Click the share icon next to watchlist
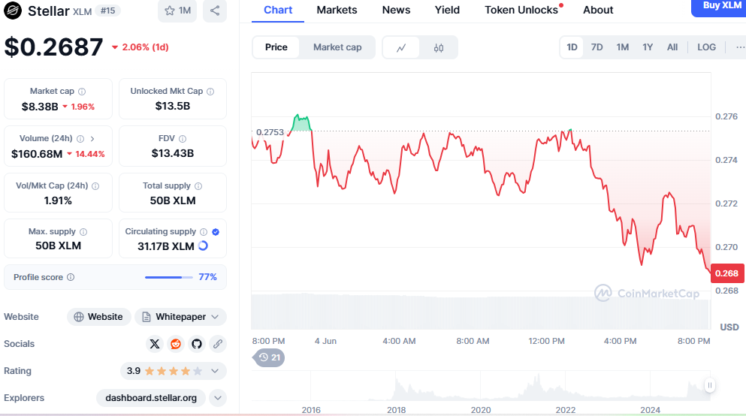The height and width of the screenshot is (416, 746). click(x=215, y=11)
